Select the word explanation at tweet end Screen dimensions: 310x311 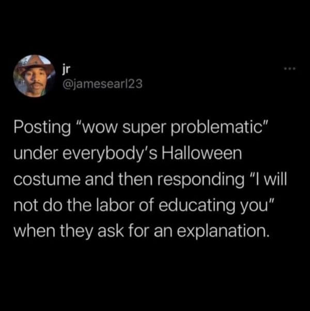click(x=223, y=231)
